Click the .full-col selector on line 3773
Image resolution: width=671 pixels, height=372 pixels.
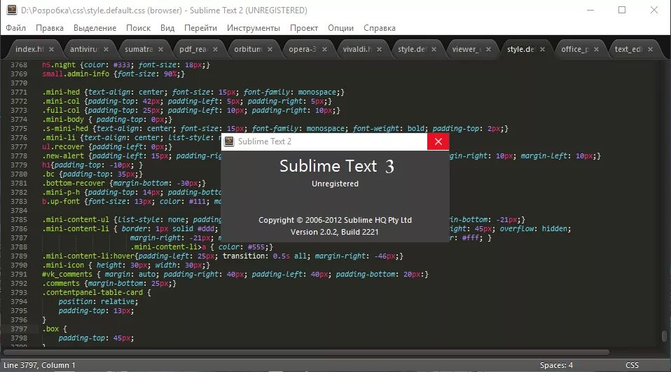pyautogui.click(x=61, y=111)
